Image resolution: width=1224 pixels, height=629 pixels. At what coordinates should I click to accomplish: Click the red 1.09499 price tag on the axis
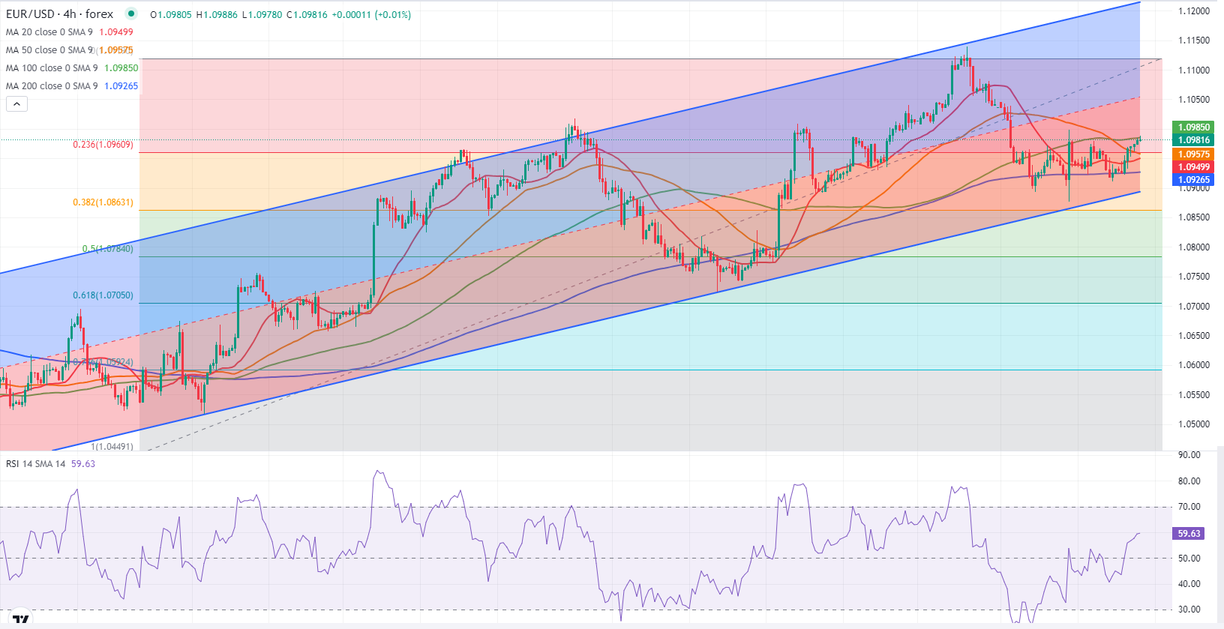point(1193,167)
